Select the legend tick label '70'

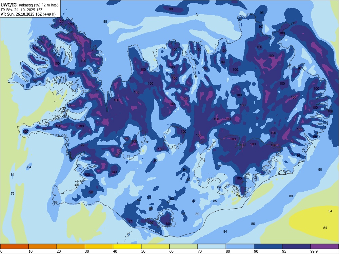click(x=200, y=251)
